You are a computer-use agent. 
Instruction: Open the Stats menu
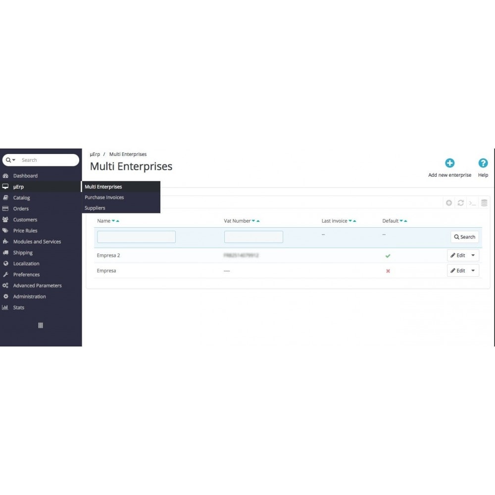[x=19, y=307]
